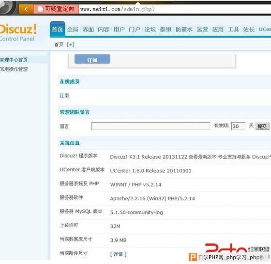Click the browser back arrow button

coord(26,9)
